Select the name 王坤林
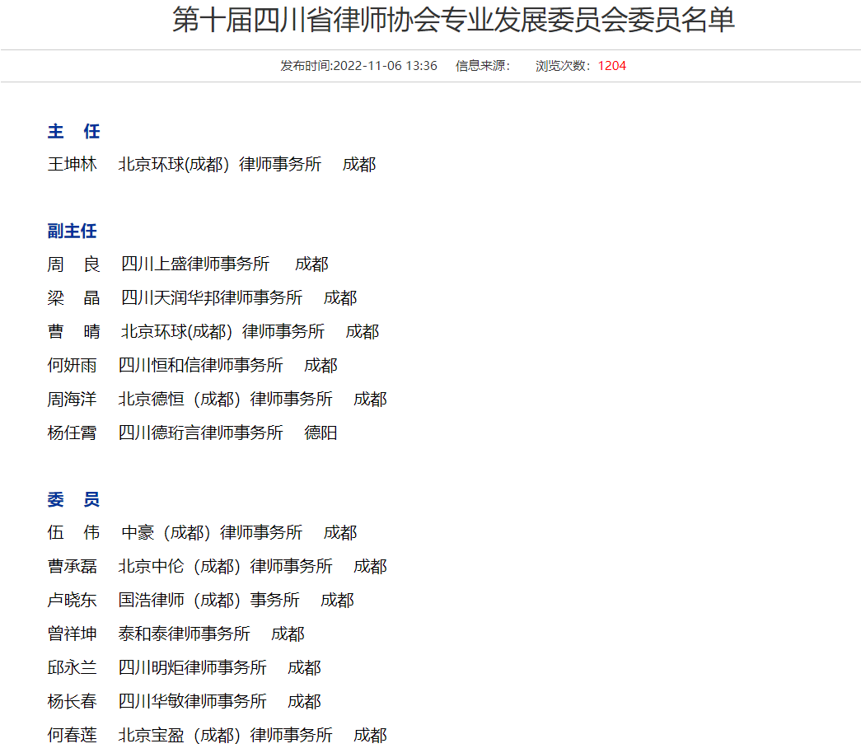Image resolution: width=861 pixels, height=753 pixels. pos(73,164)
